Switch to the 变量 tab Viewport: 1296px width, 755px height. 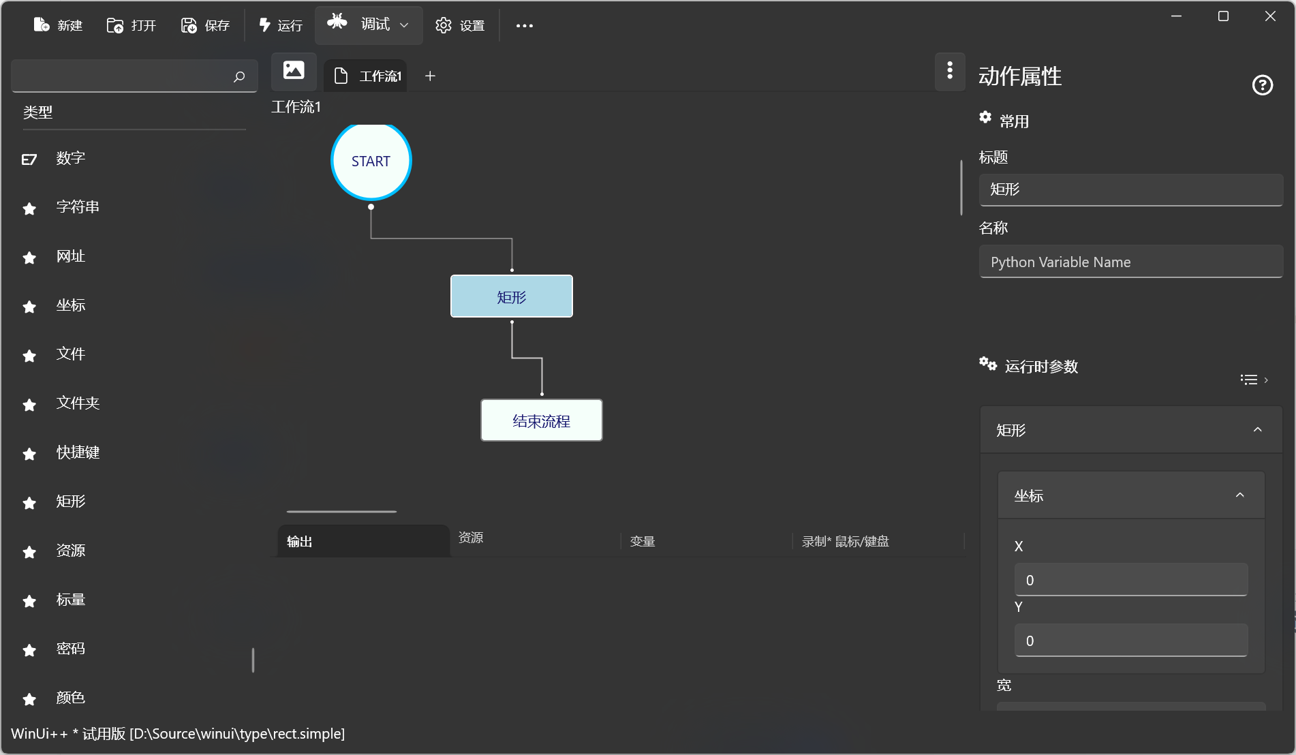coord(643,542)
